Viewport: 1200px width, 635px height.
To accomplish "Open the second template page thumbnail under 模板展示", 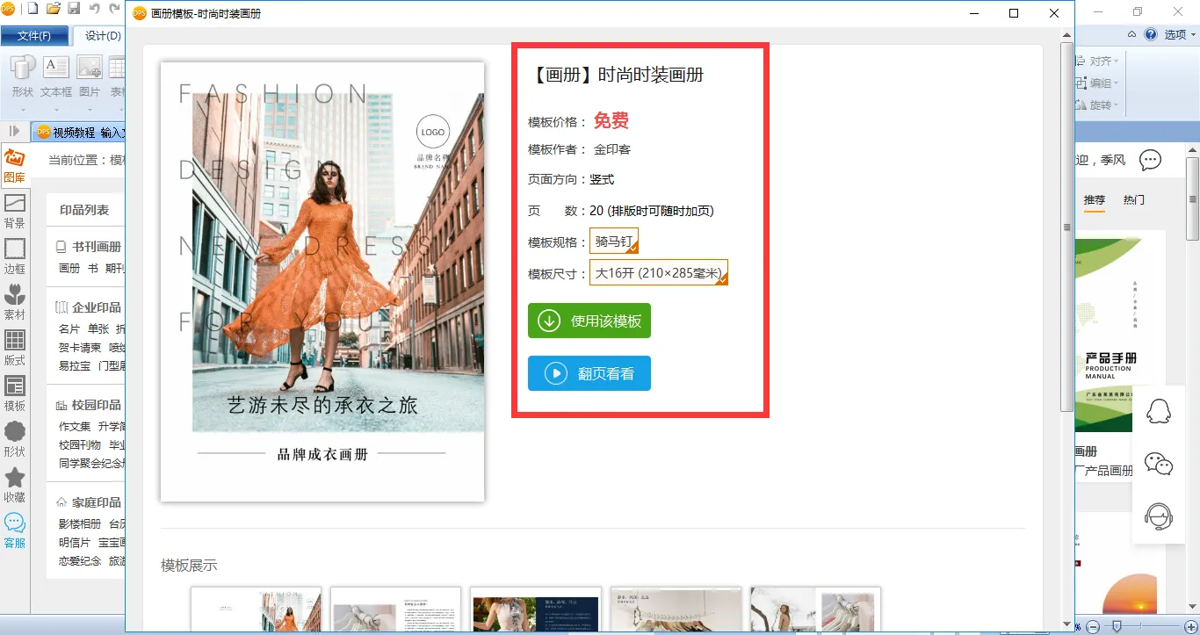I will [x=395, y=610].
